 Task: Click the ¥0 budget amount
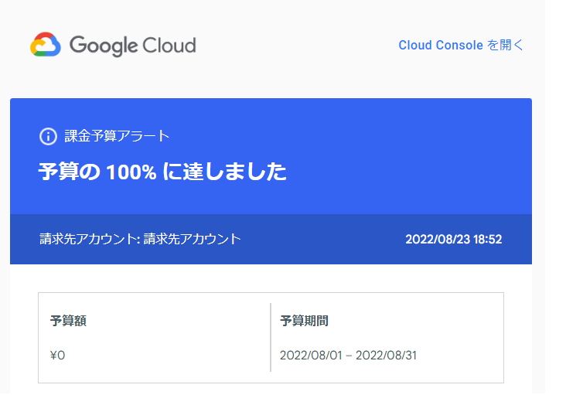pos(57,356)
